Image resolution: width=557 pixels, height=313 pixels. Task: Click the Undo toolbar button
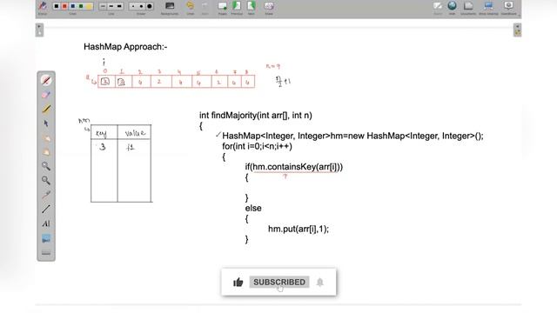point(190,8)
